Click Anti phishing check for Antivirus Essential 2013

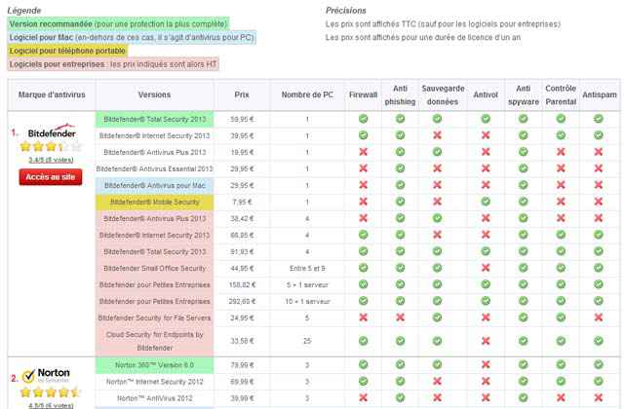pos(400,168)
